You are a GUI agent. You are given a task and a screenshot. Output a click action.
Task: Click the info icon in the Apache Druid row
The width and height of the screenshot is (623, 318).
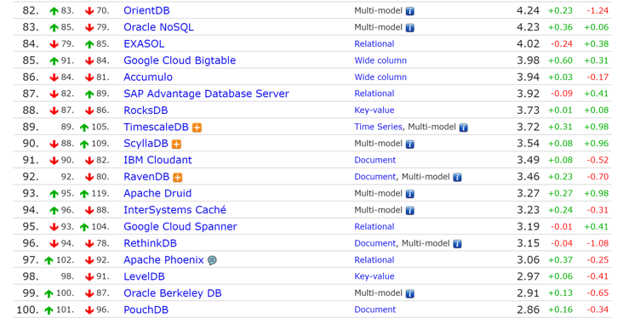click(x=410, y=194)
